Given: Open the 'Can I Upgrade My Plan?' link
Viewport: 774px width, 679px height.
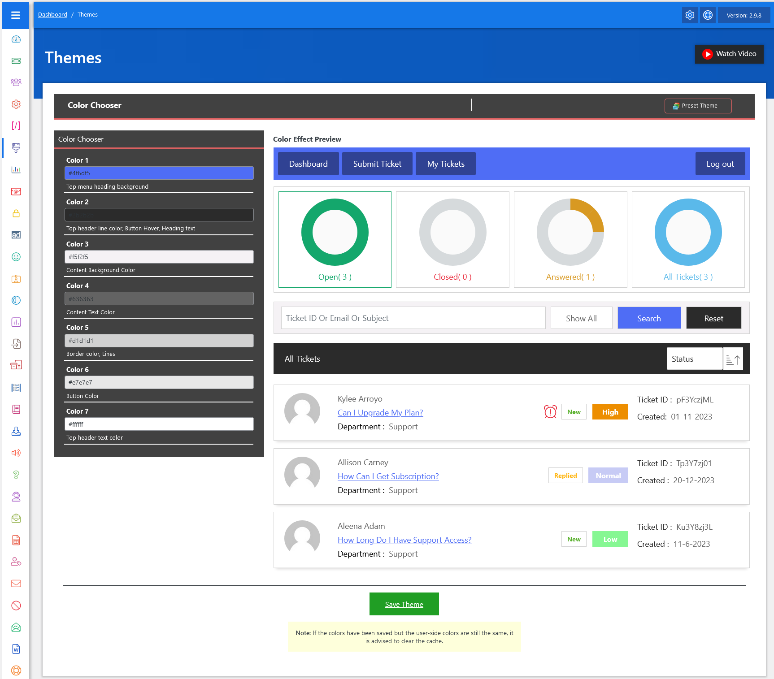Looking at the screenshot, I should coord(380,413).
